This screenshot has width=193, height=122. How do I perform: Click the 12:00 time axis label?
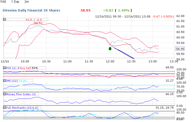click(x=110, y=61)
